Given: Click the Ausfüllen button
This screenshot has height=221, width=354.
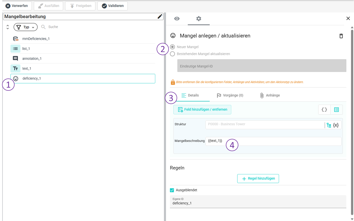Looking at the screenshot, I should (48, 6).
